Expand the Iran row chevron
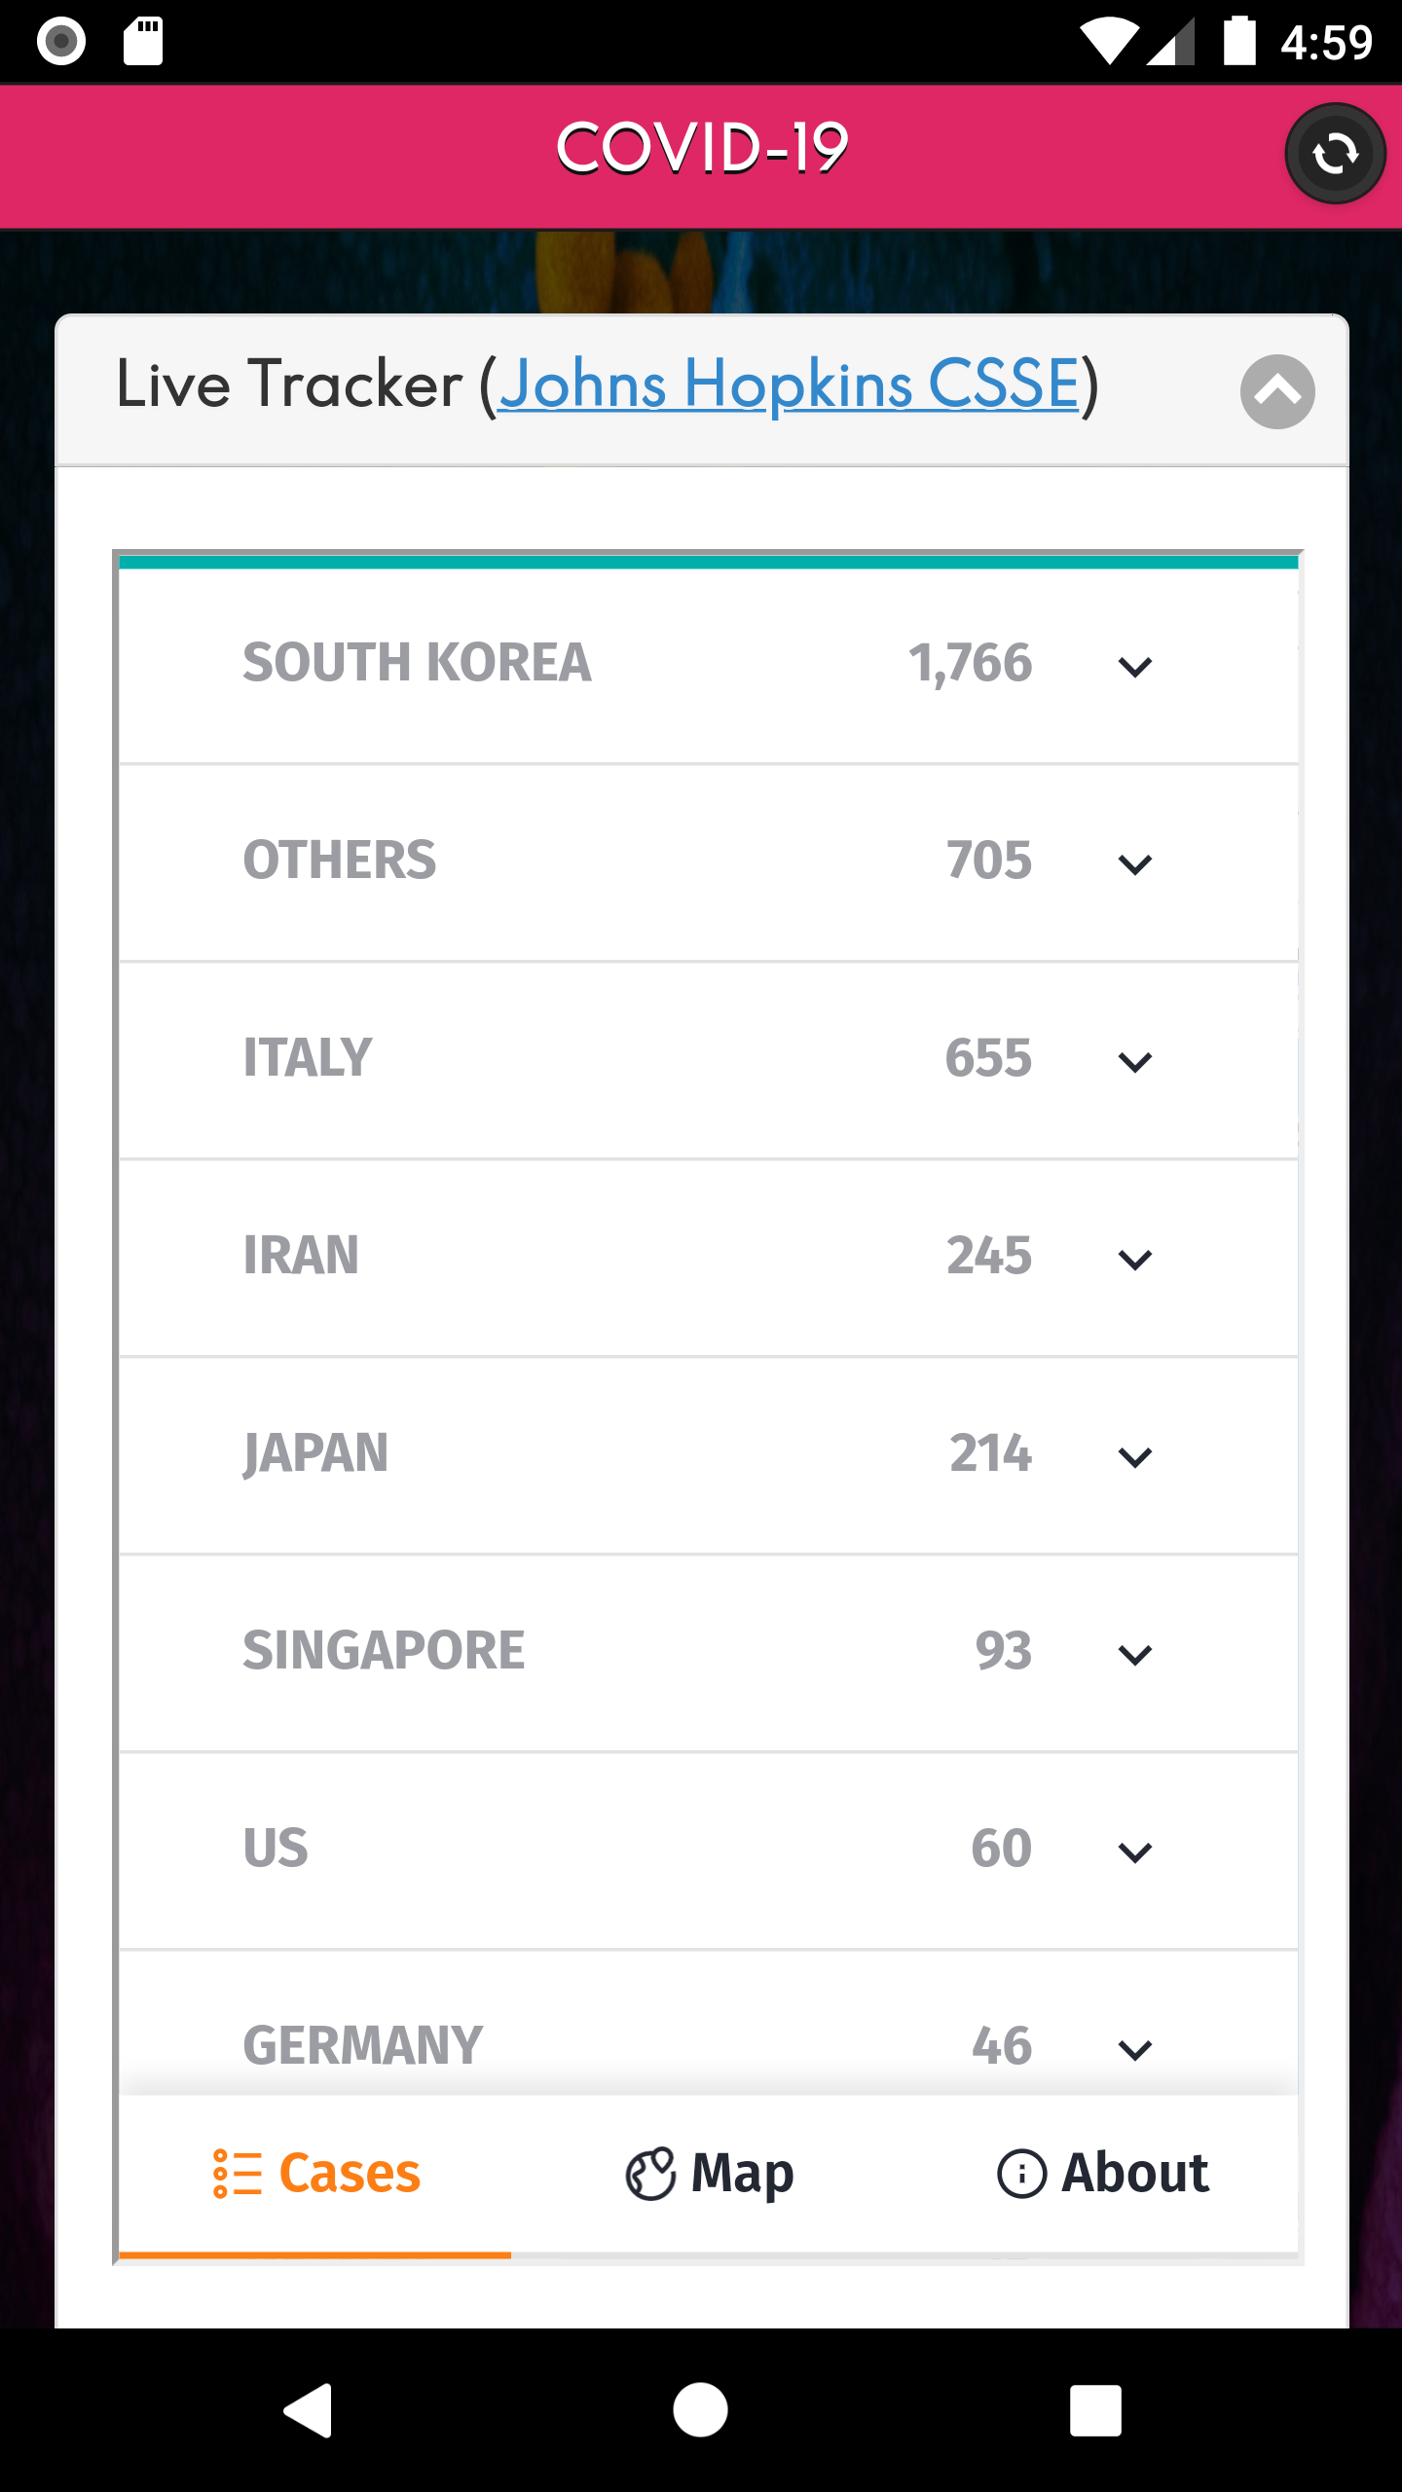 [x=1135, y=1260]
